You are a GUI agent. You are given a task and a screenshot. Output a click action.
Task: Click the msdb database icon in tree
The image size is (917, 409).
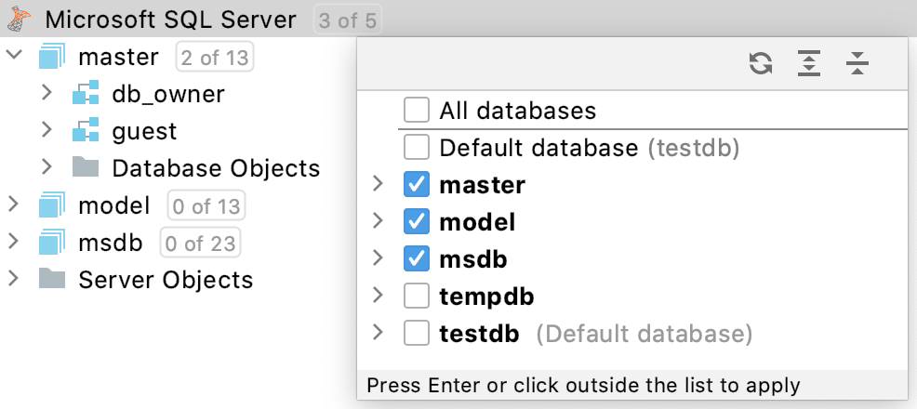coord(52,243)
